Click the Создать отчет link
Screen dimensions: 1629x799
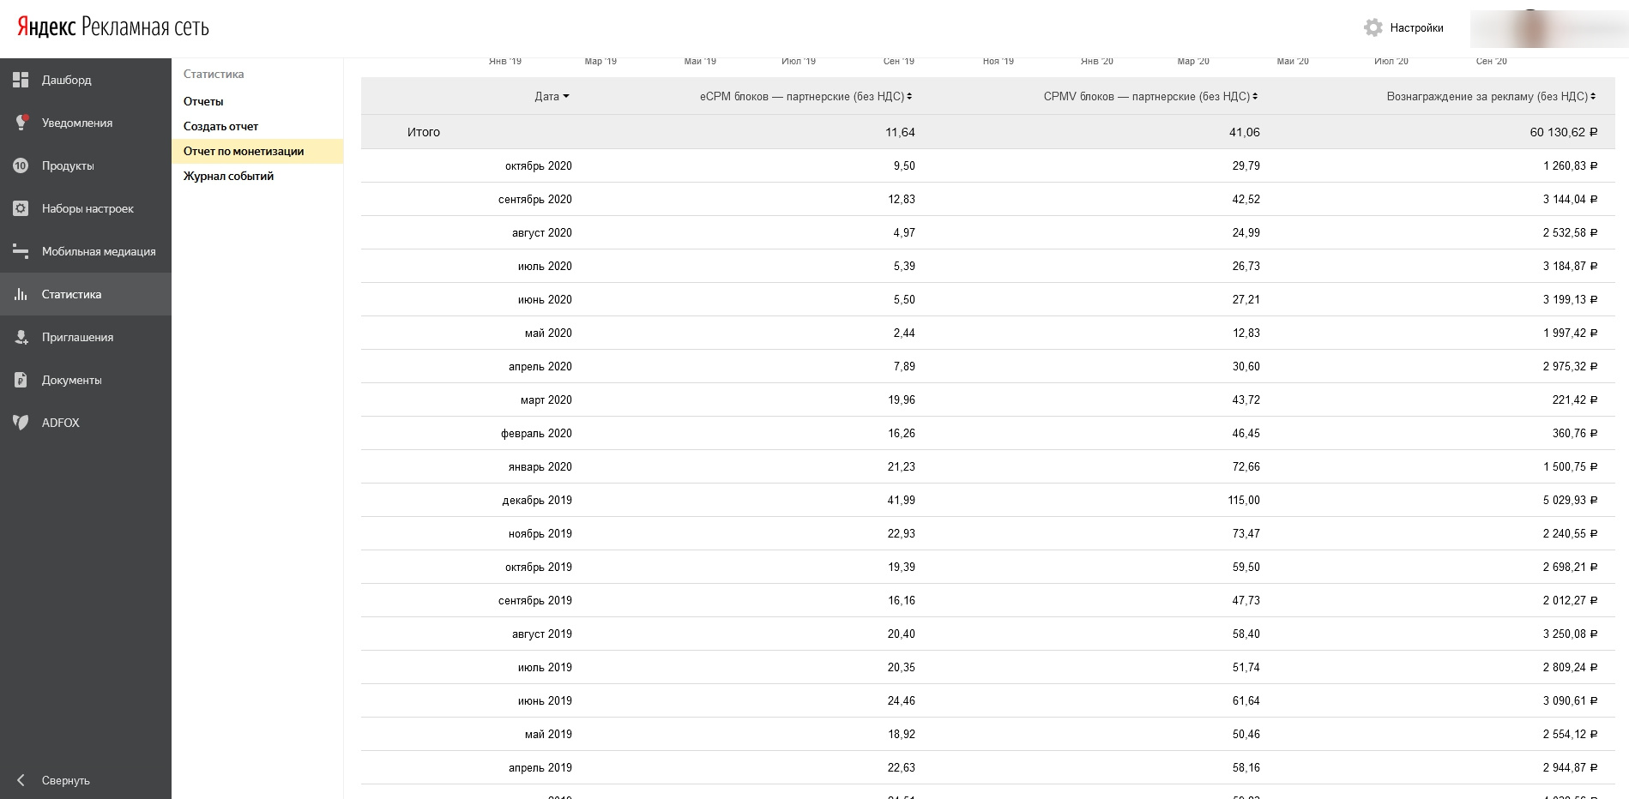[x=220, y=126]
